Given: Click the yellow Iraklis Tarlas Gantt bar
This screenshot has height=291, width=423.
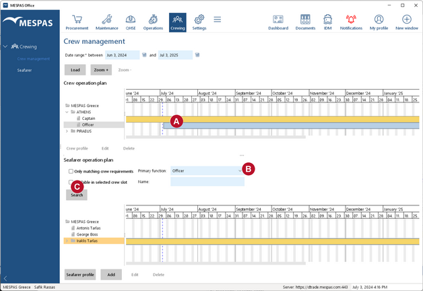Looking at the screenshot, I should tap(273, 241).
